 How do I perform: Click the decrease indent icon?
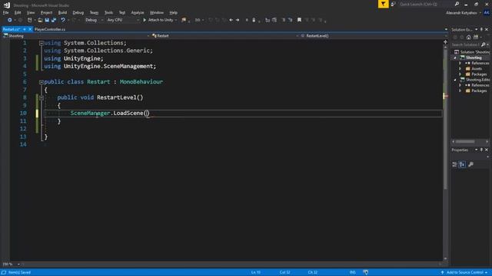[x=268, y=20]
